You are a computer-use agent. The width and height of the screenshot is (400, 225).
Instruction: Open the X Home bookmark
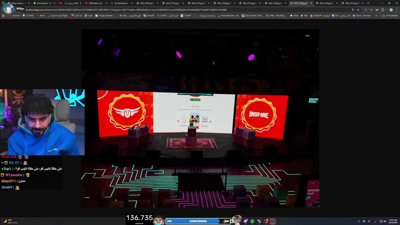point(41,16)
